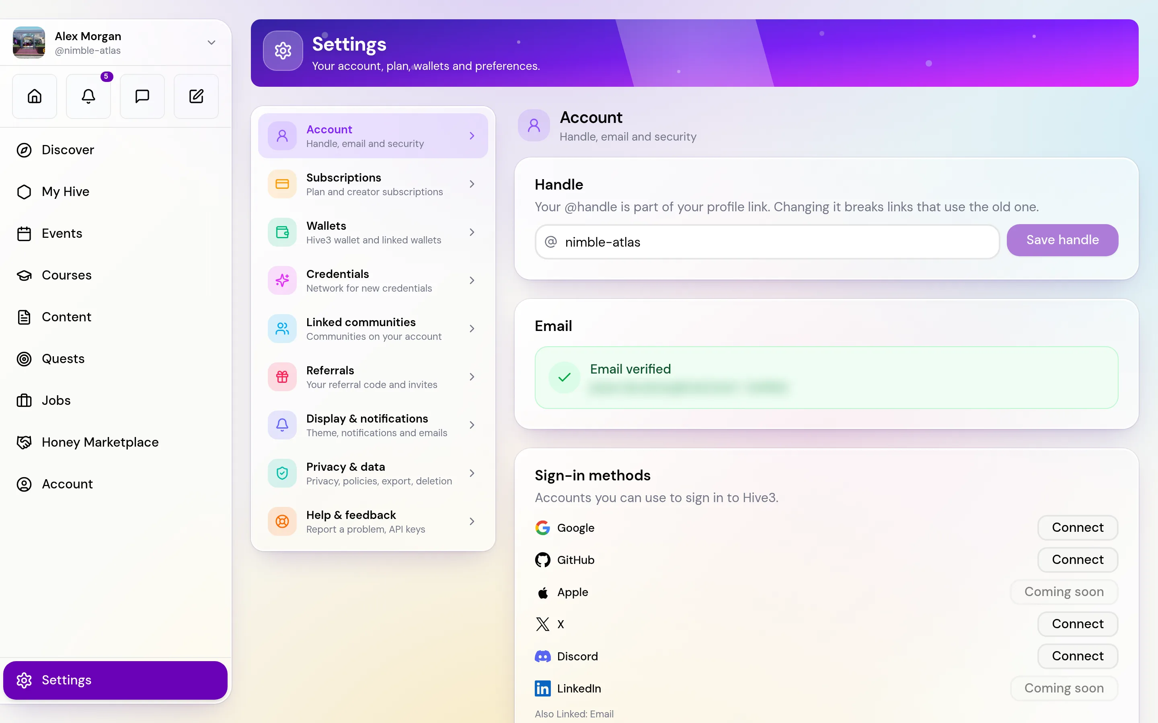Expand the Alex Morgan profile dropdown
This screenshot has height=723, width=1158.
[211, 43]
